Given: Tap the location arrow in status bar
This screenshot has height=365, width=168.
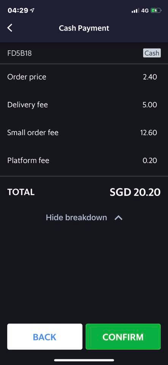Looking at the screenshot, I should click(x=32, y=10).
